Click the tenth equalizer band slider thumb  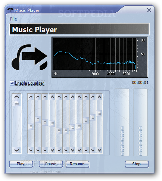point(93,117)
